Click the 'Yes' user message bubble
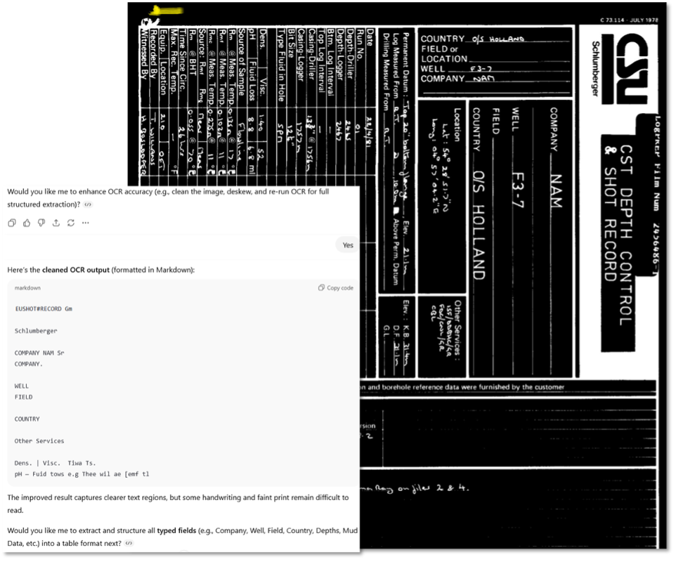Screen dimensions: 676x562 tap(348, 245)
